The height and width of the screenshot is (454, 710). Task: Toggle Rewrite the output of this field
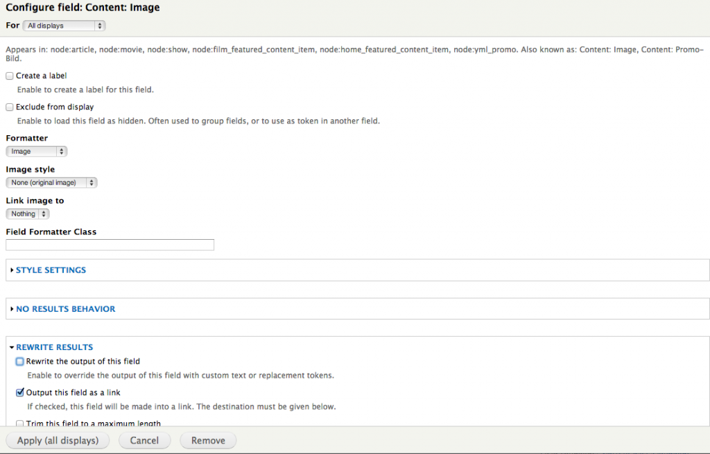coord(20,362)
